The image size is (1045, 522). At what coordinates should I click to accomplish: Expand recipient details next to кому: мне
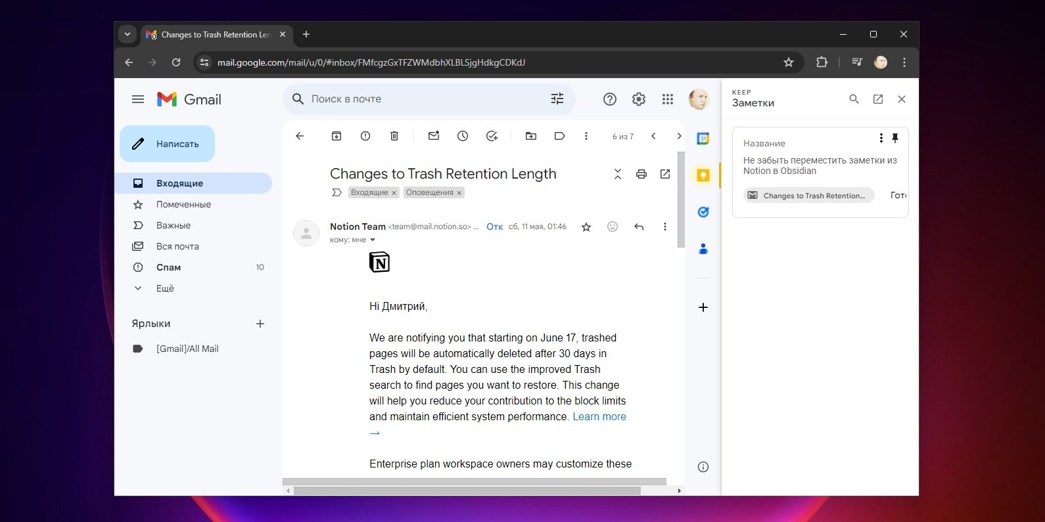(x=373, y=240)
